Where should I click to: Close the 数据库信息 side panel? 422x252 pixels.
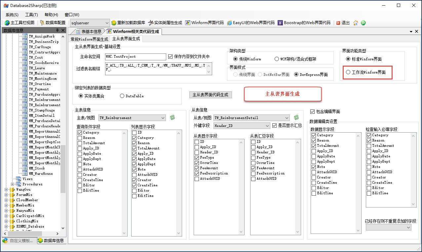63,30
